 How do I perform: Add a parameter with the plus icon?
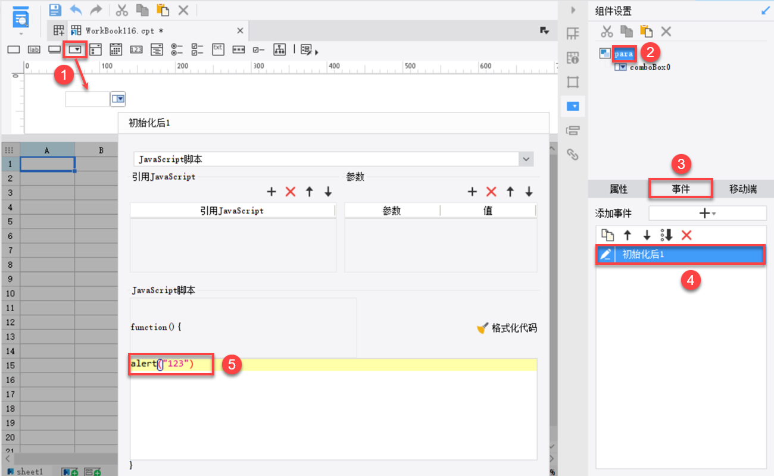tap(472, 192)
